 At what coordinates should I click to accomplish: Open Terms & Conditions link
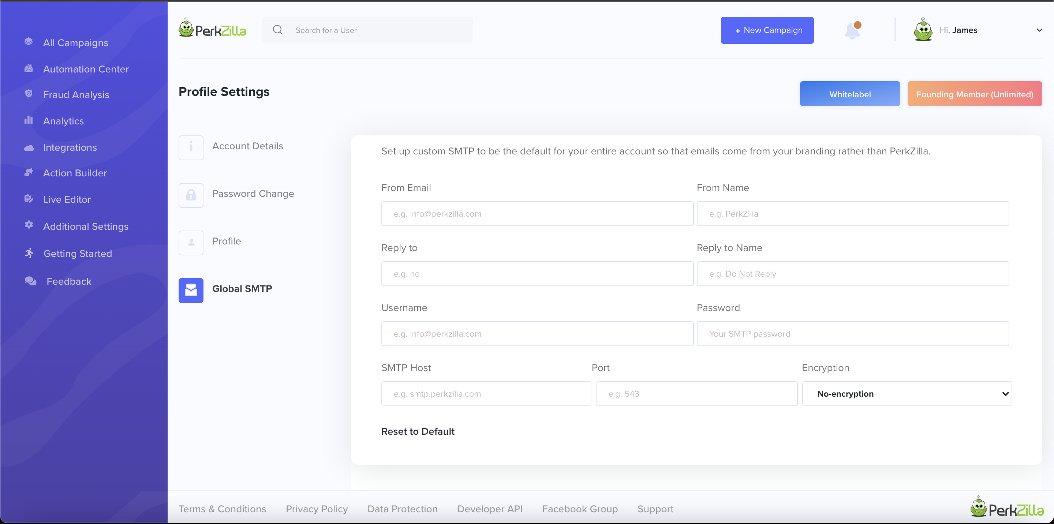[222, 509]
